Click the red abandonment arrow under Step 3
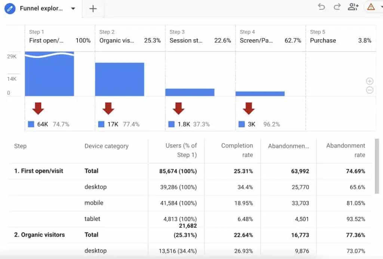Viewport: 383px width, 259px height. click(178, 109)
